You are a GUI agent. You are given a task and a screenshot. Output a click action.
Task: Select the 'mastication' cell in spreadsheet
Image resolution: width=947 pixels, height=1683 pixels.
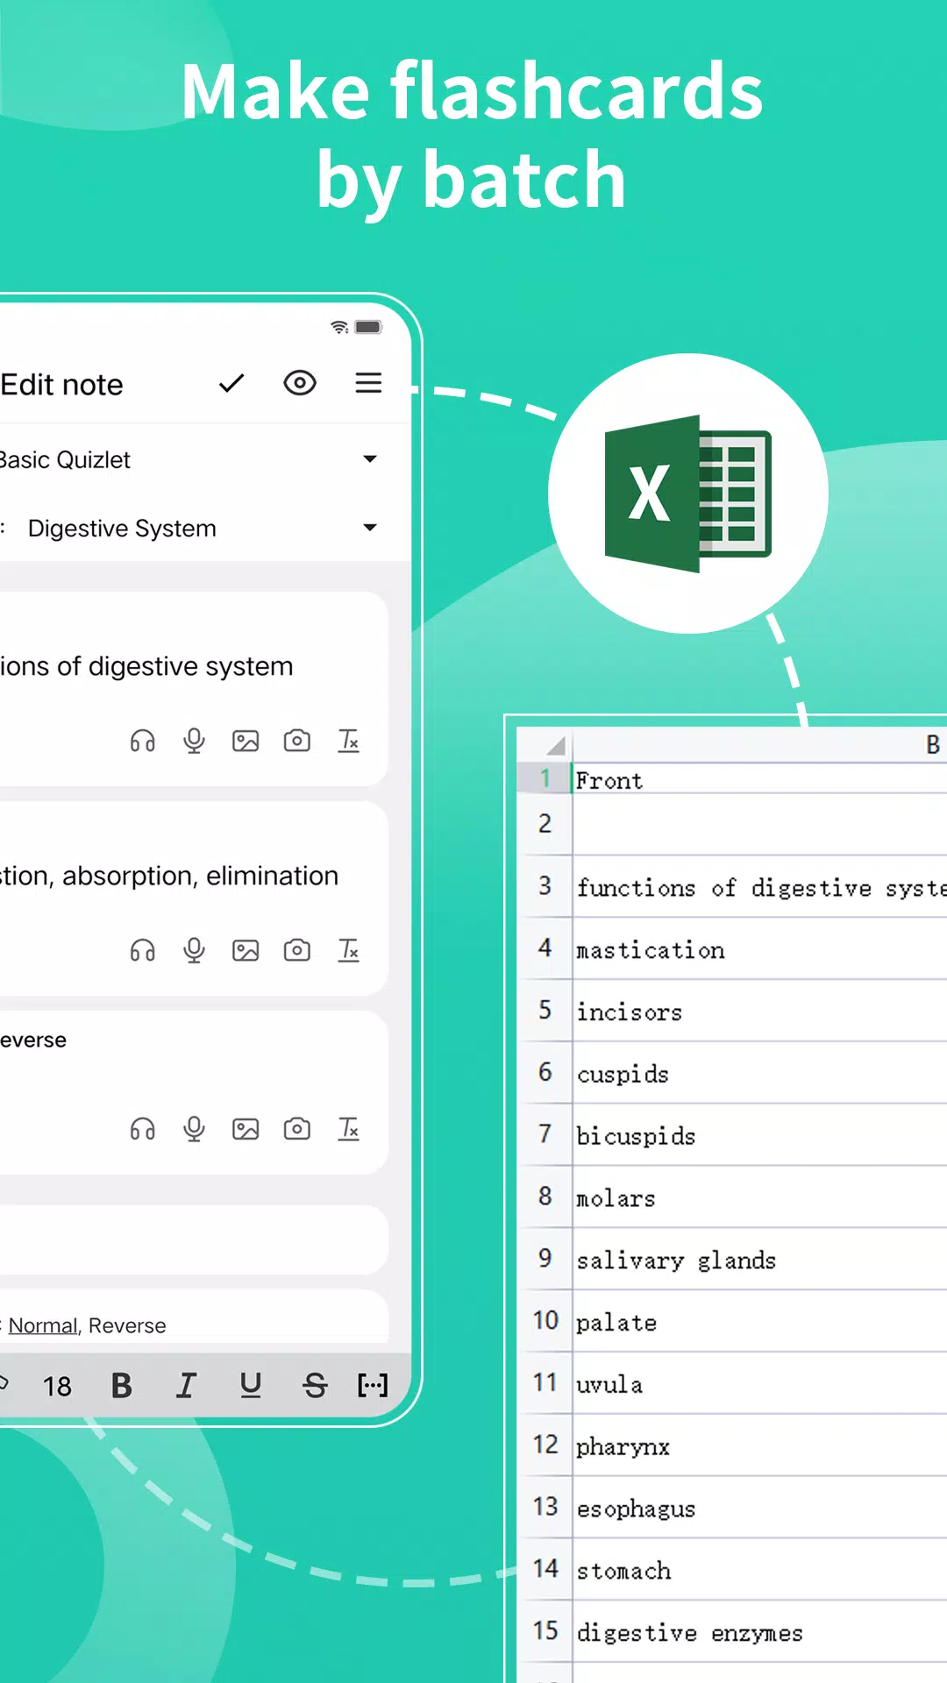[759, 949]
